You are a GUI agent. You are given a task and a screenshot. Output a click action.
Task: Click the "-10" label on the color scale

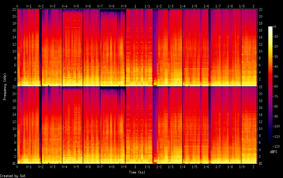tap(275, 37)
